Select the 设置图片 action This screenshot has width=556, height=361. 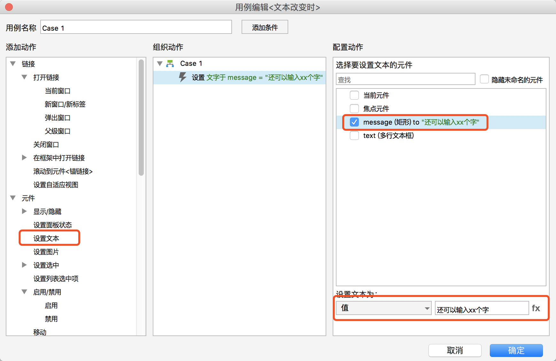[46, 252]
